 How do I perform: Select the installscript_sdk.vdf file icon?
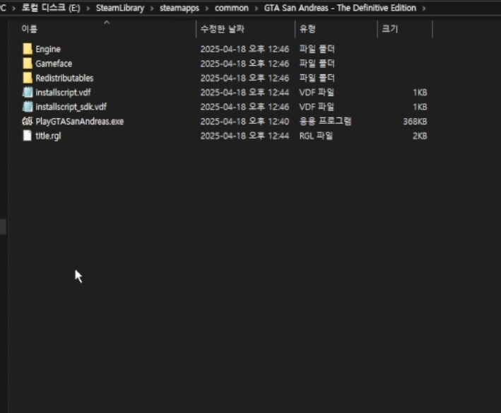click(28, 107)
